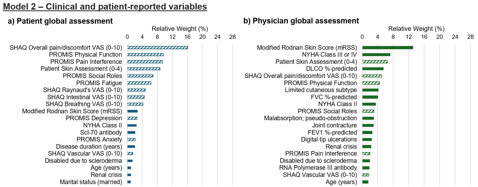Viewport: 478px width, 187px height.
Task: Select the SHAQ Intestinal VAS bar
Action: click(x=136, y=97)
